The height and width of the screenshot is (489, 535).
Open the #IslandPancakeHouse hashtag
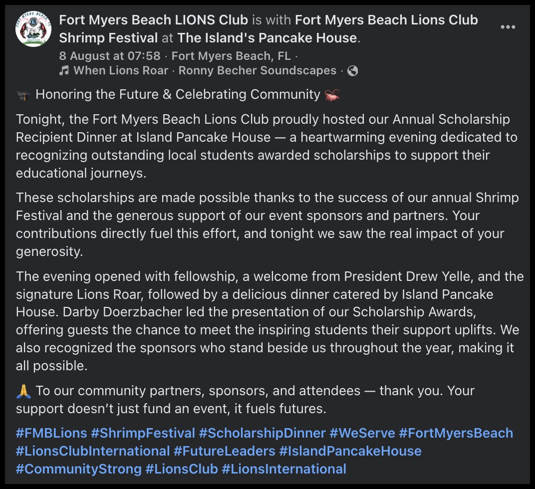click(x=350, y=451)
